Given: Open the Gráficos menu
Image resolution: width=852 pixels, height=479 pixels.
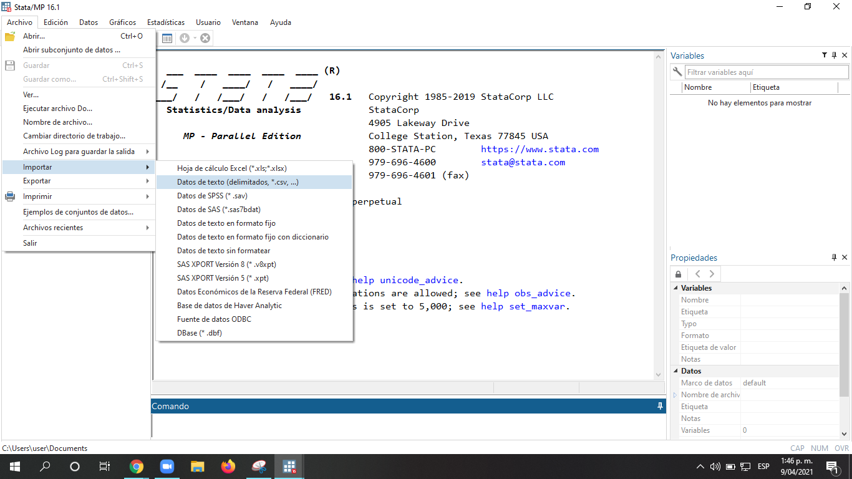Looking at the screenshot, I should [x=123, y=22].
